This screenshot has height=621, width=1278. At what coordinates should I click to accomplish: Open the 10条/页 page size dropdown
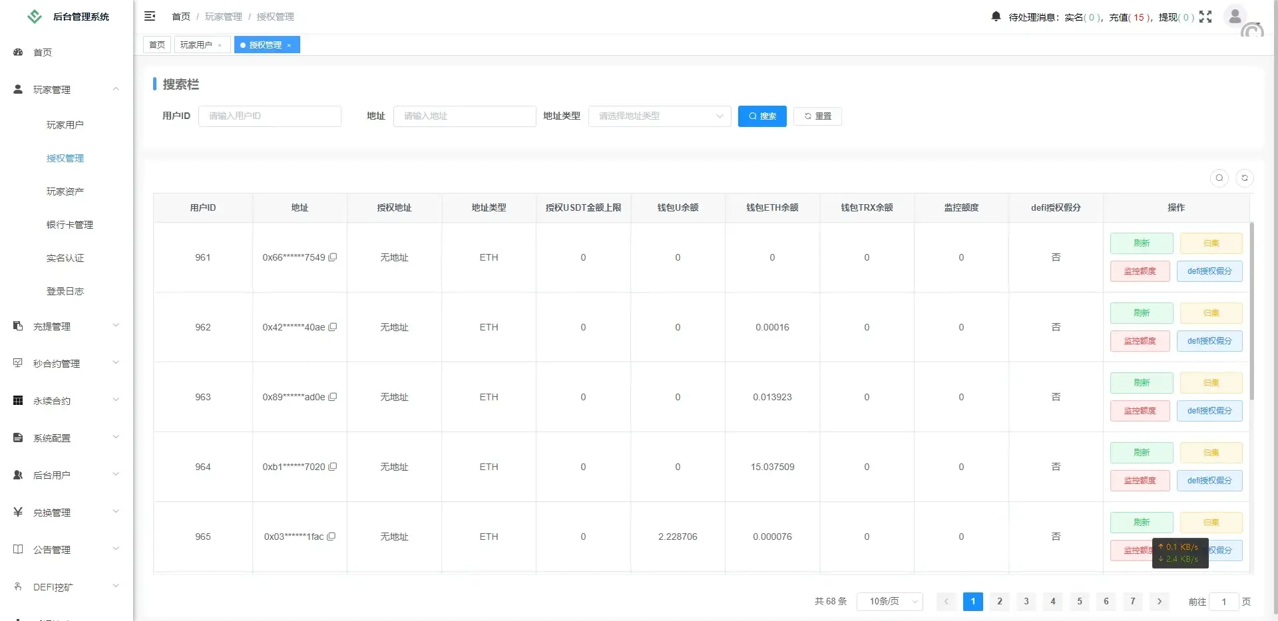point(889,602)
